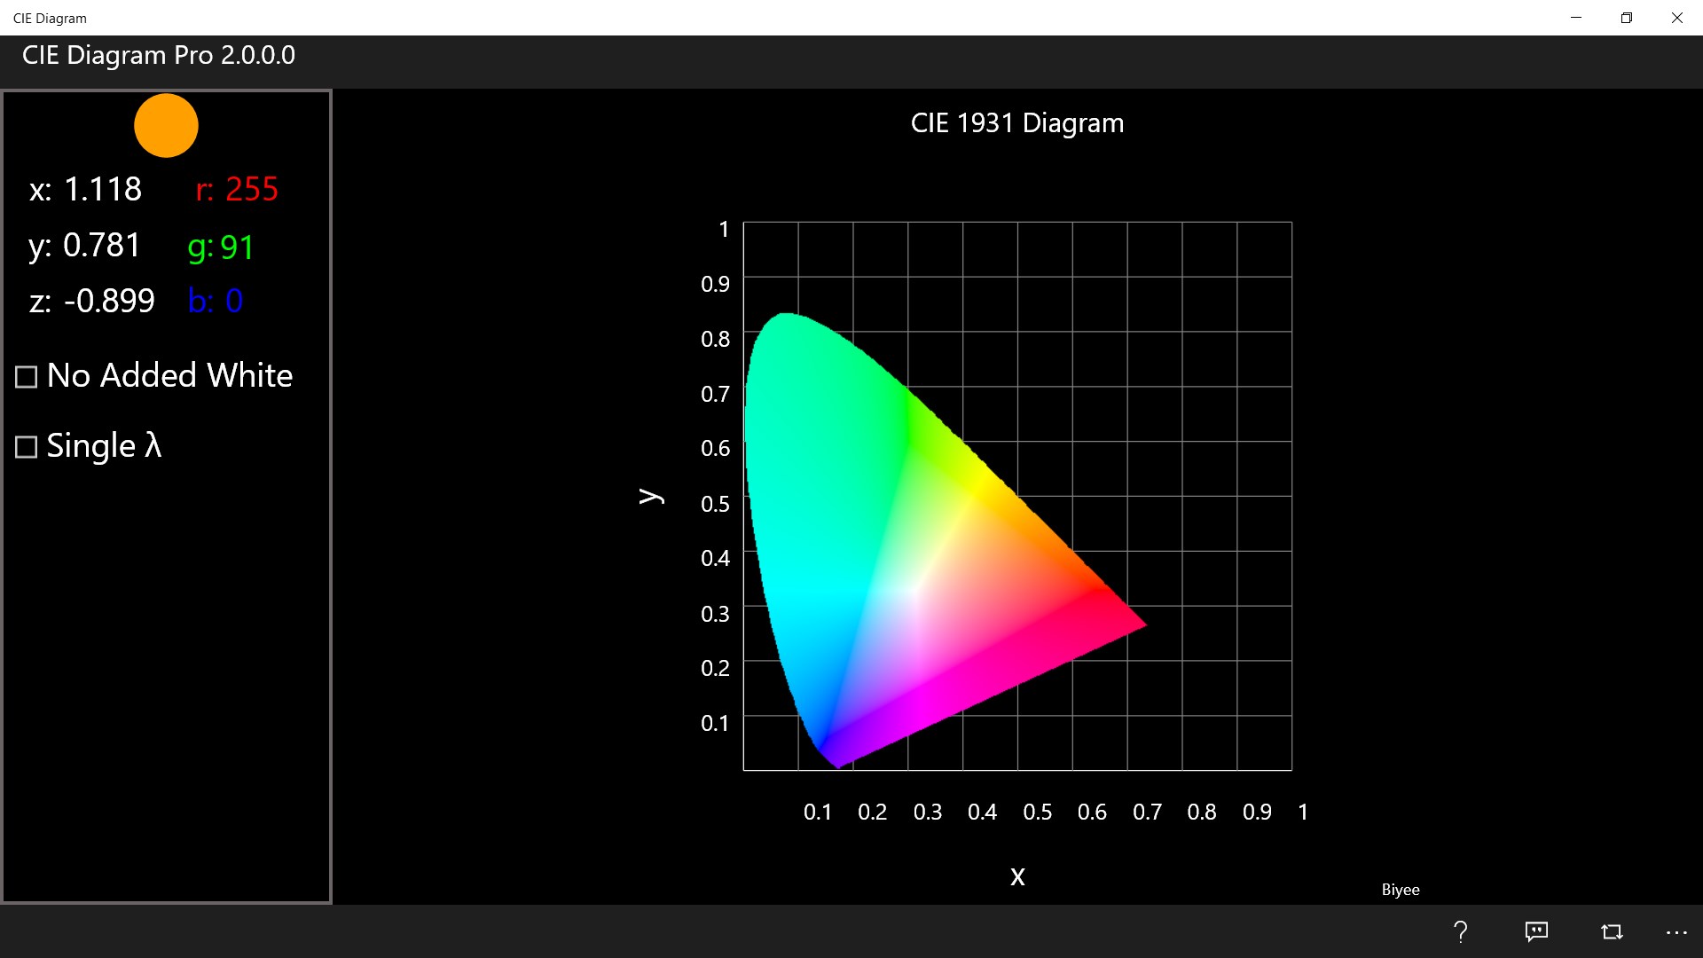
Task: Expand the more options ellipsis menu
Action: (1676, 931)
